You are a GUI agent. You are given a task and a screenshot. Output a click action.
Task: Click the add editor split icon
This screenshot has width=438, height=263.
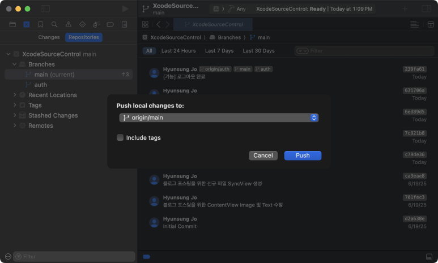pyautogui.click(x=431, y=24)
